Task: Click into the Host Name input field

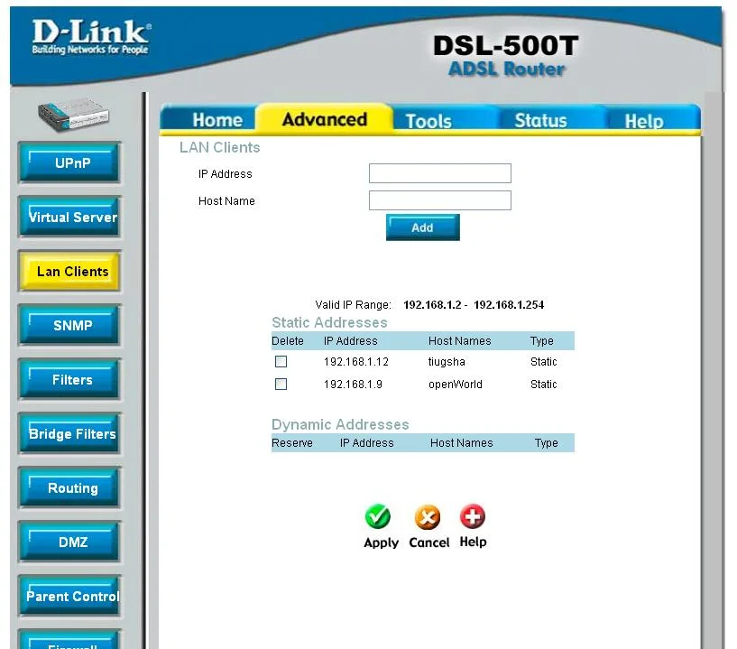Action: click(440, 200)
